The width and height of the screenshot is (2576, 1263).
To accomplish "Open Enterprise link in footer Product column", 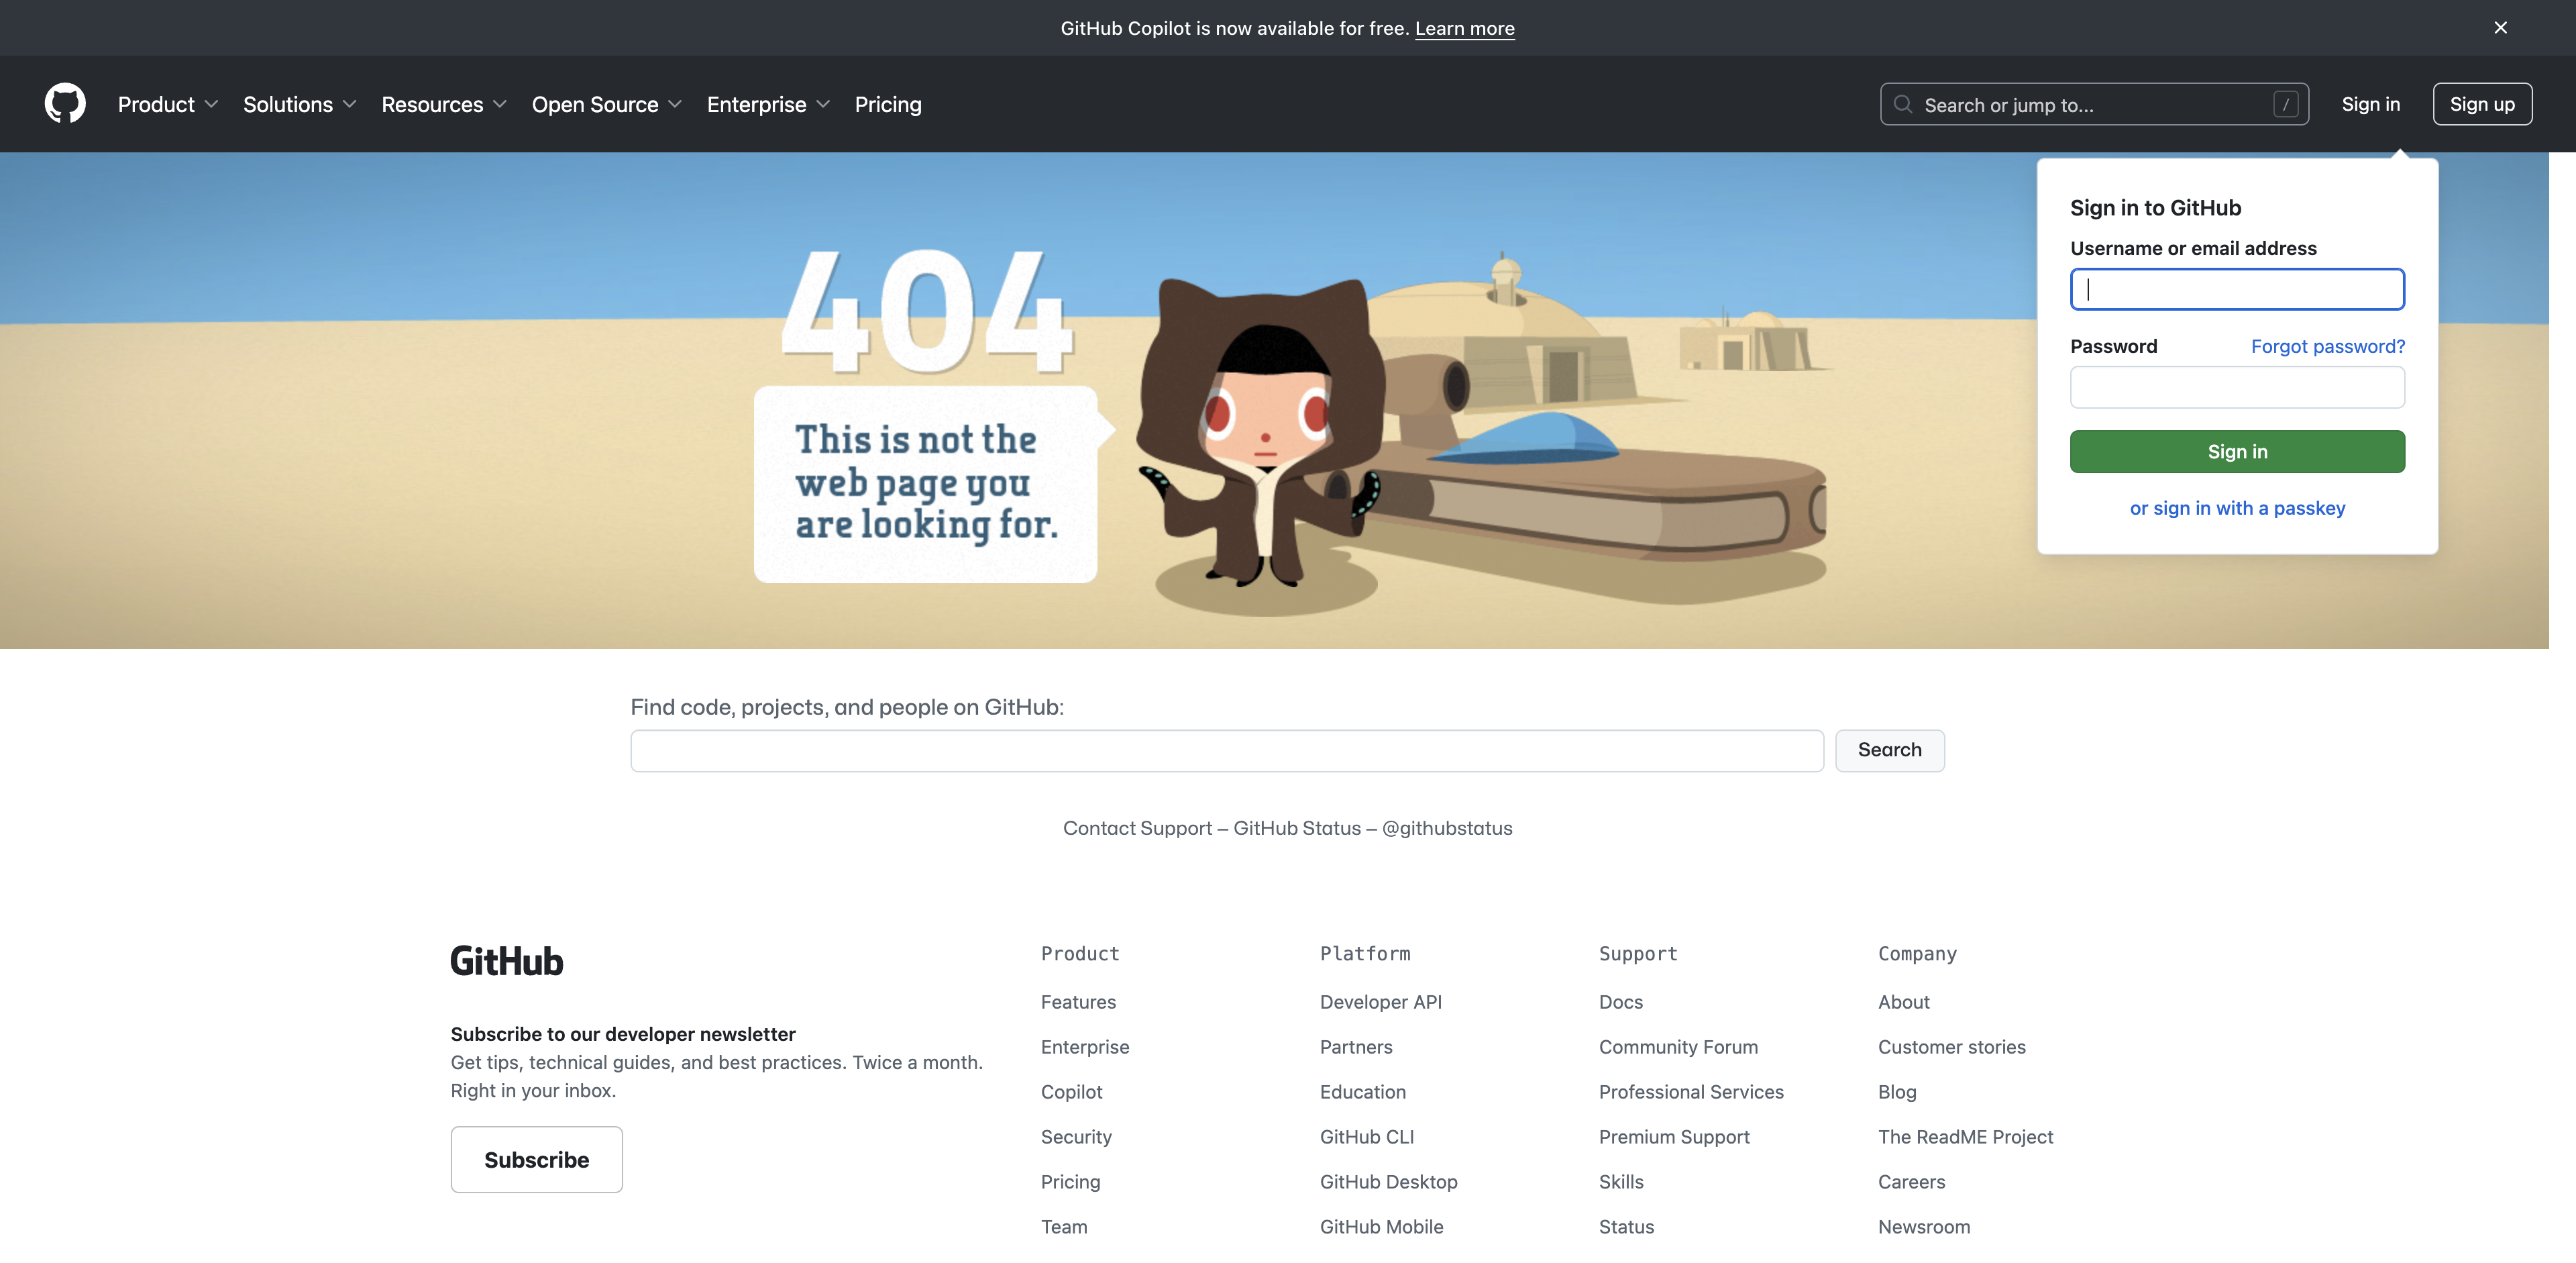I will click(1085, 1047).
